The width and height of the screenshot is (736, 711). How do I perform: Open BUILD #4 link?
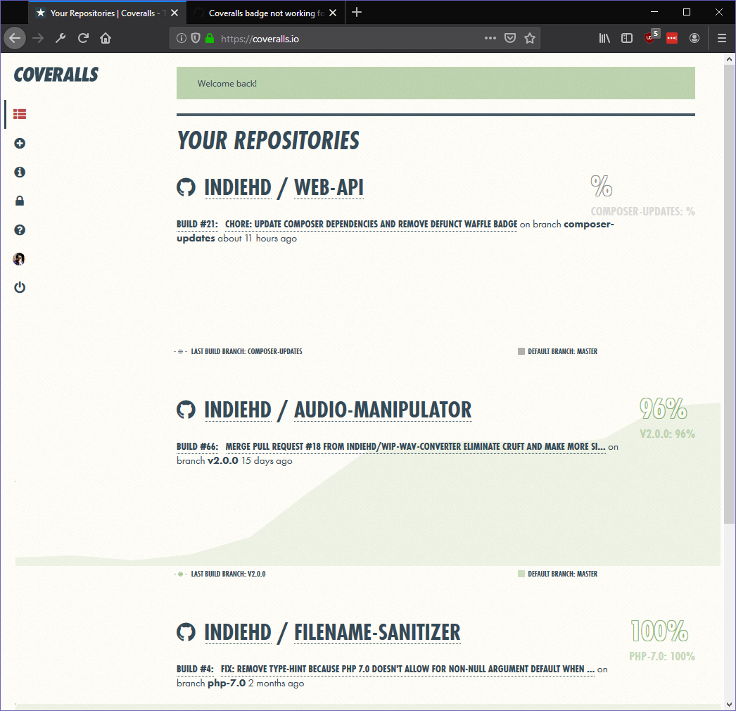tap(196, 669)
